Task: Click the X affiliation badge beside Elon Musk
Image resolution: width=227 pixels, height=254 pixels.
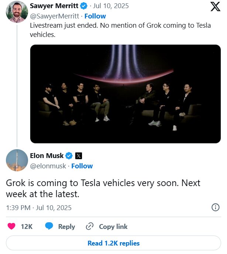Action: [x=78, y=156]
